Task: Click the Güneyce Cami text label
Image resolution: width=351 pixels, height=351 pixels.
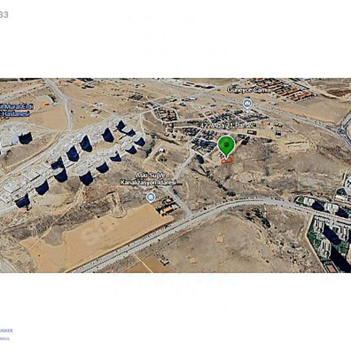Action: coord(247,90)
